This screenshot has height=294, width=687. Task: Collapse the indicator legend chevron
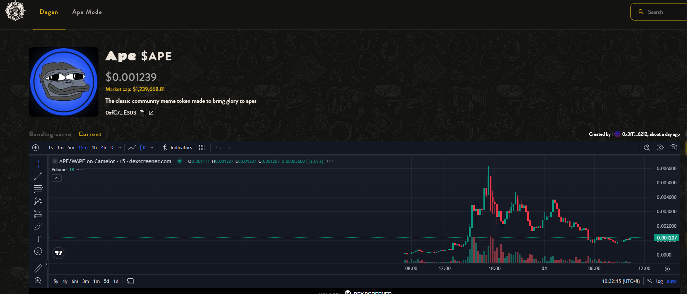[57, 178]
